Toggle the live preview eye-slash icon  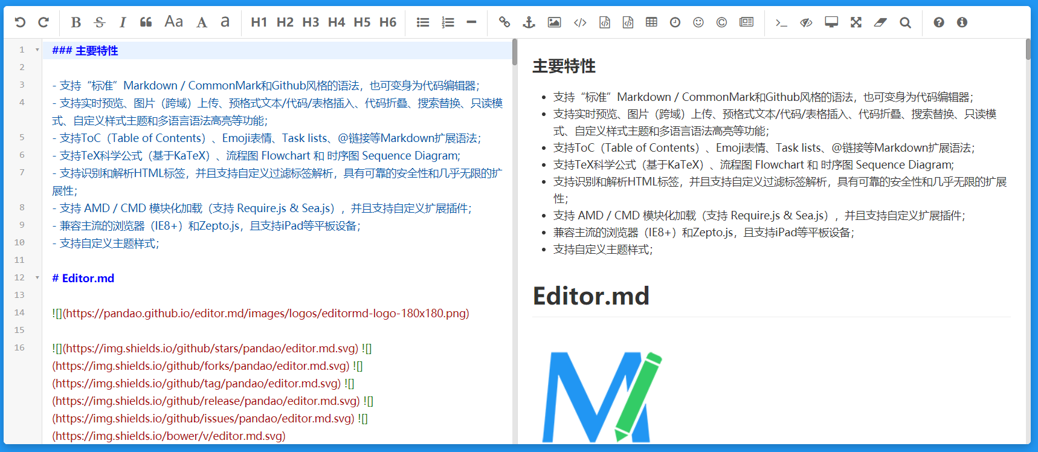(x=806, y=22)
